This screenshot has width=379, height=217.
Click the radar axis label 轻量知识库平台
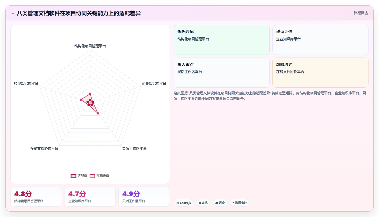(26, 83)
